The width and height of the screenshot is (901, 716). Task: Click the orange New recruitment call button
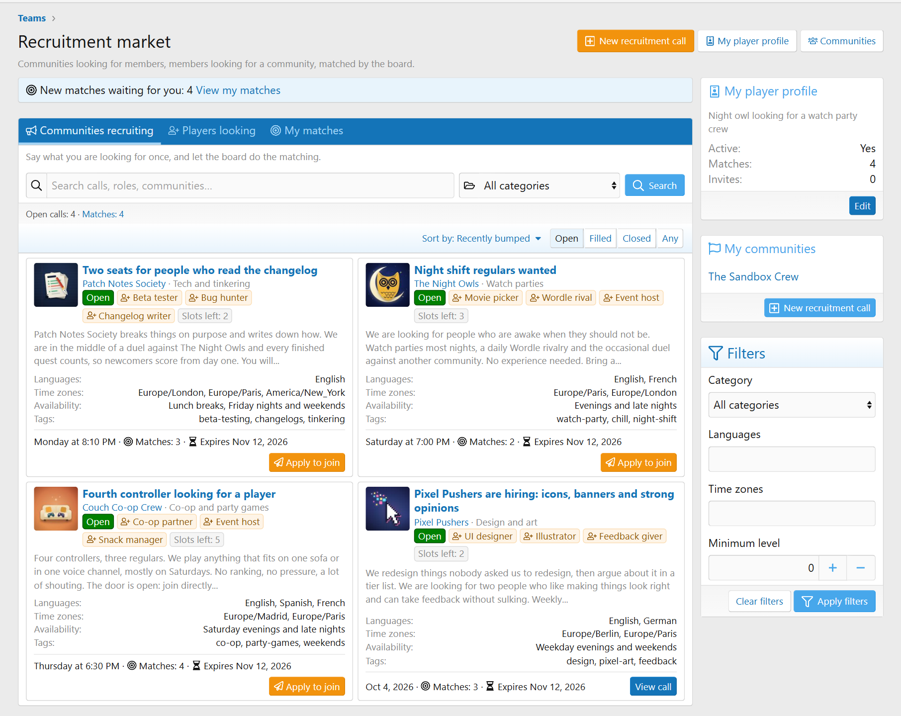(635, 41)
